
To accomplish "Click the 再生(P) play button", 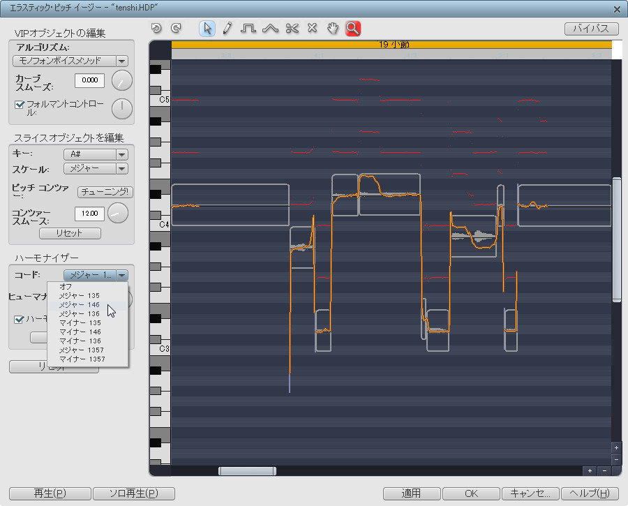I will pos(50,493).
